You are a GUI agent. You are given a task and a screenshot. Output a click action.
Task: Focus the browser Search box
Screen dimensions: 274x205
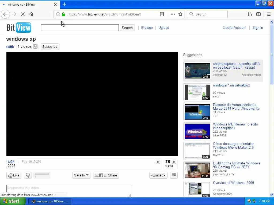pyautogui.click(x=207, y=14)
